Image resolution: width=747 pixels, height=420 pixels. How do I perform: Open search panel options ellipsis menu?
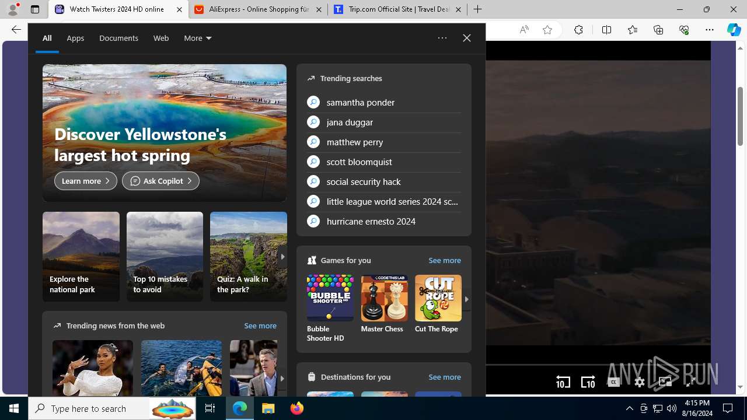(442, 38)
